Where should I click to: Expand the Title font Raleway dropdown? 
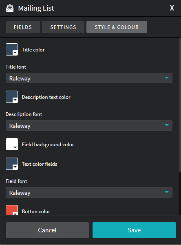point(89,78)
